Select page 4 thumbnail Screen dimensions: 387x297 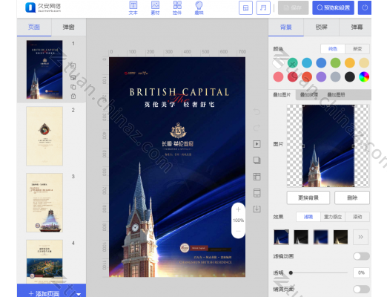(44, 261)
